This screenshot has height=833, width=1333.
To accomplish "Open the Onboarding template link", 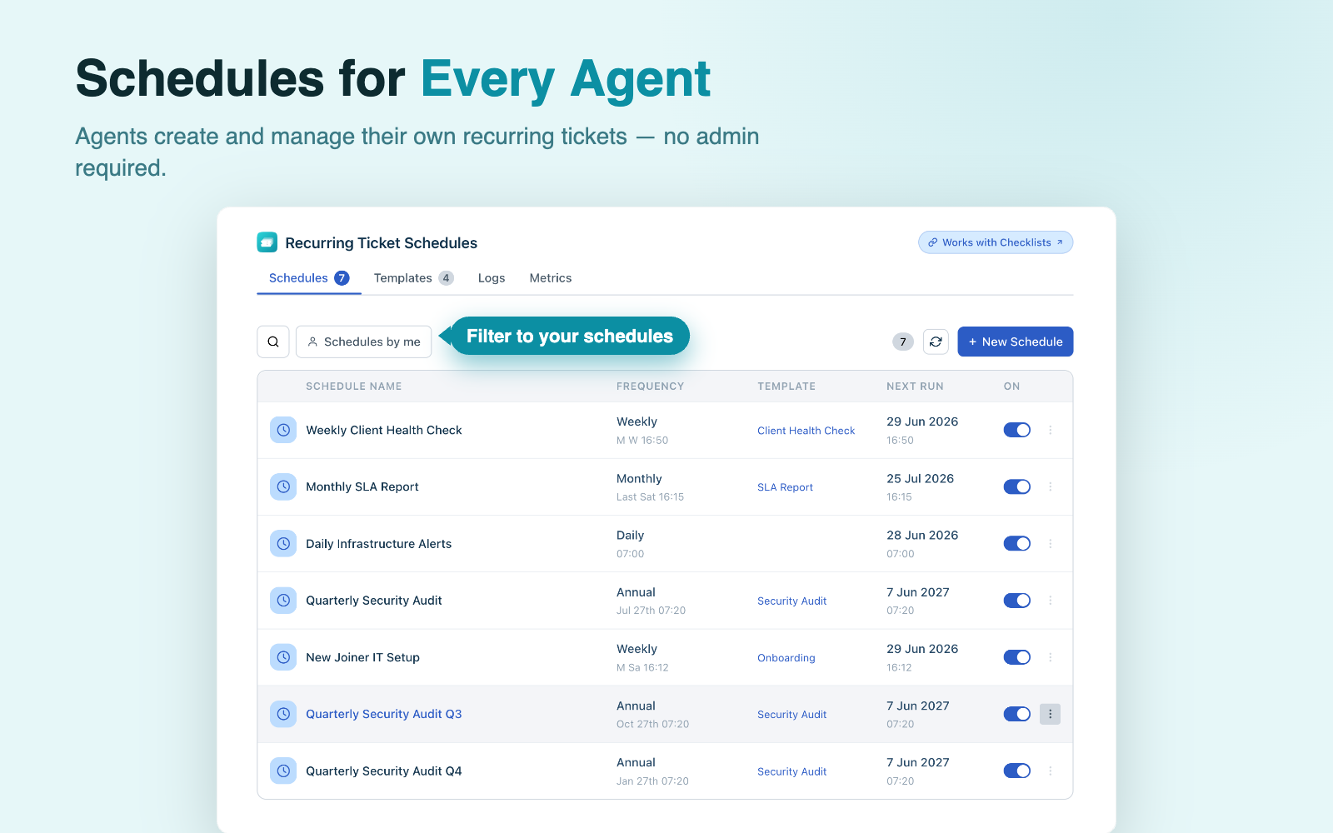I will (786, 658).
